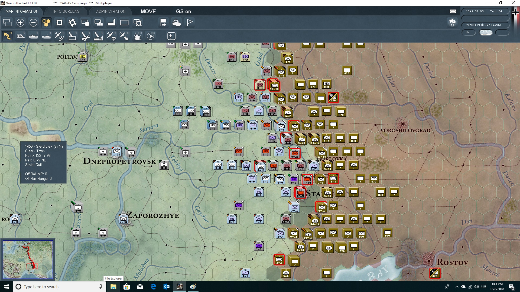The height and width of the screenshot is (292, 520).
Task: Select the F5 air recon mode
Action: [x=59, y=36]
